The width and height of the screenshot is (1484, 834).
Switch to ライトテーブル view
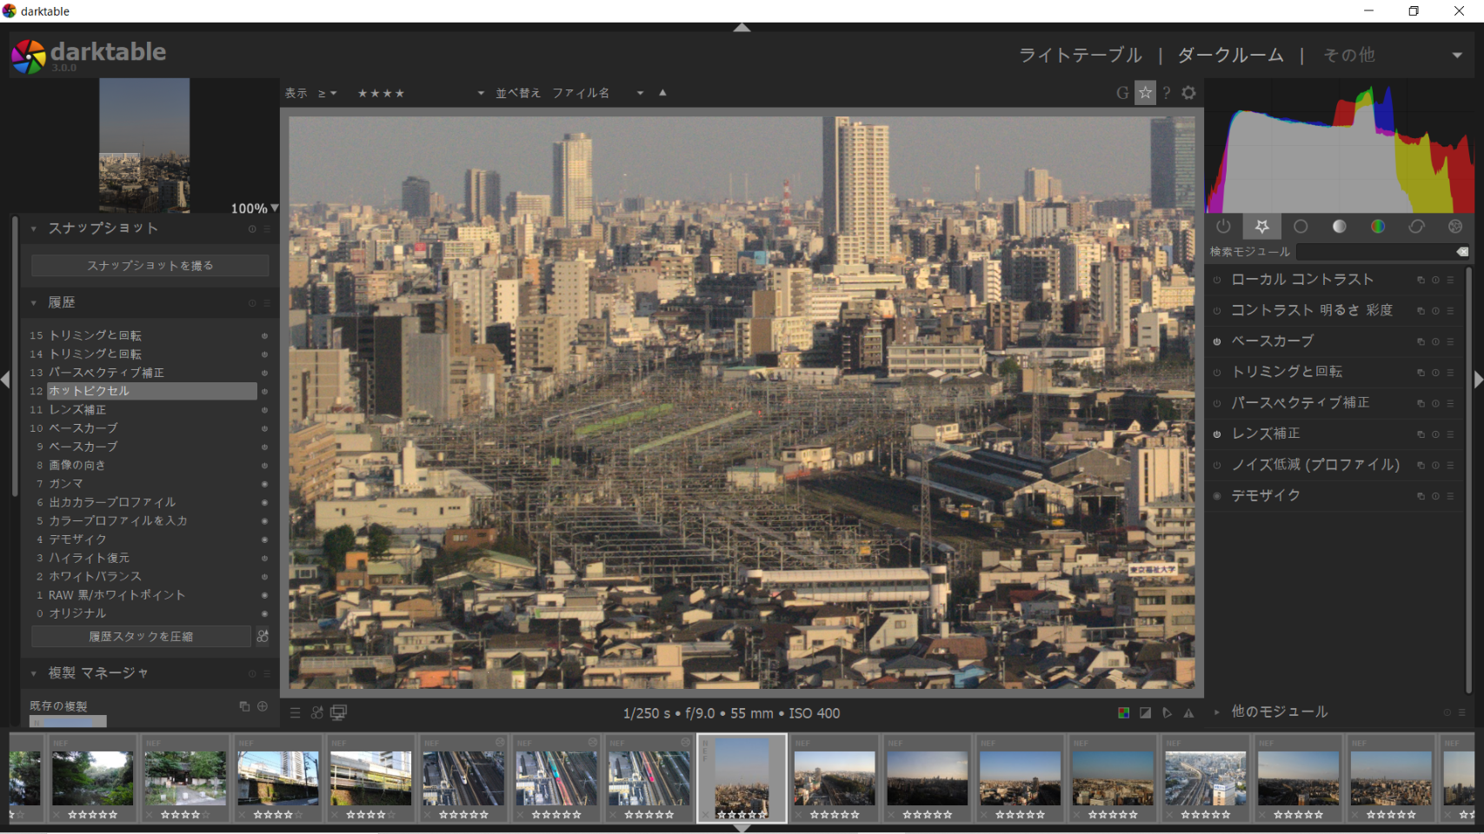coord(1080,55)
